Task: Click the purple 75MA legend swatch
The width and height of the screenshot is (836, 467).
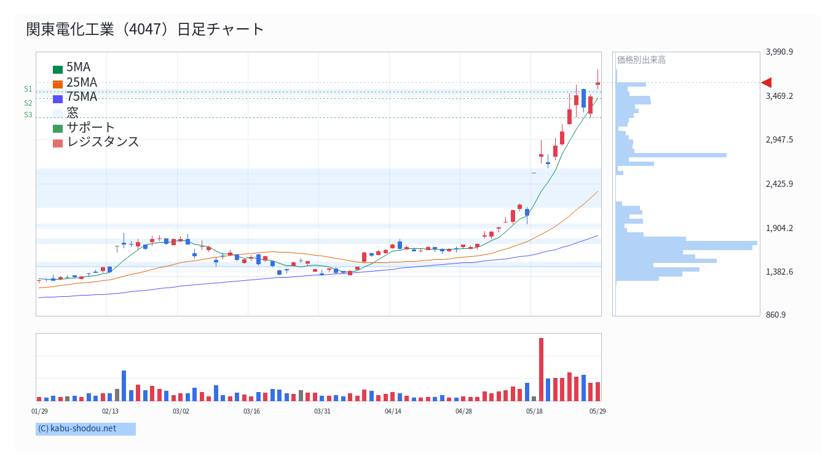Action: tap(58, 99)
